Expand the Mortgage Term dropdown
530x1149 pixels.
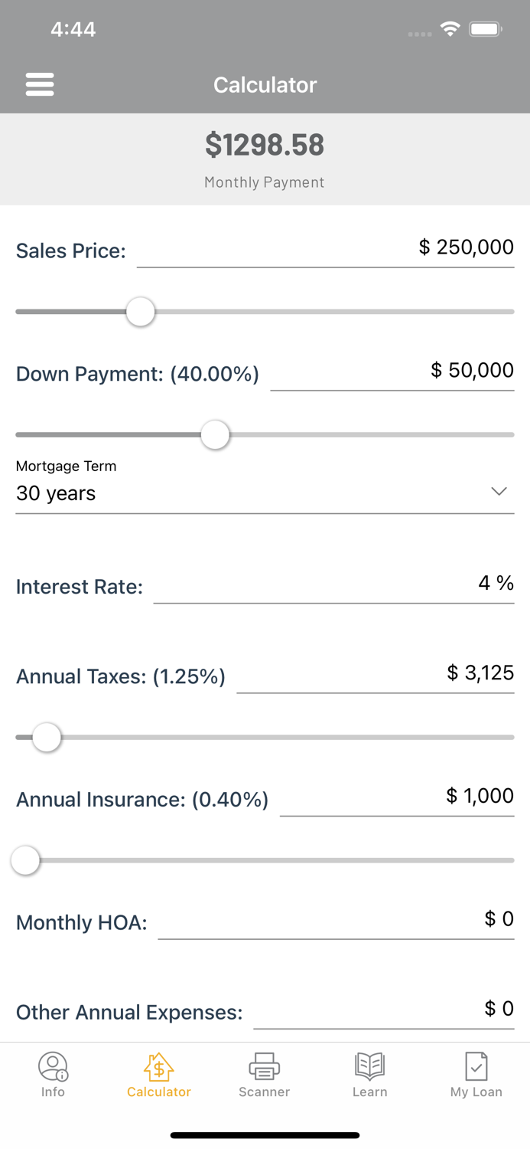coord(265,493)
